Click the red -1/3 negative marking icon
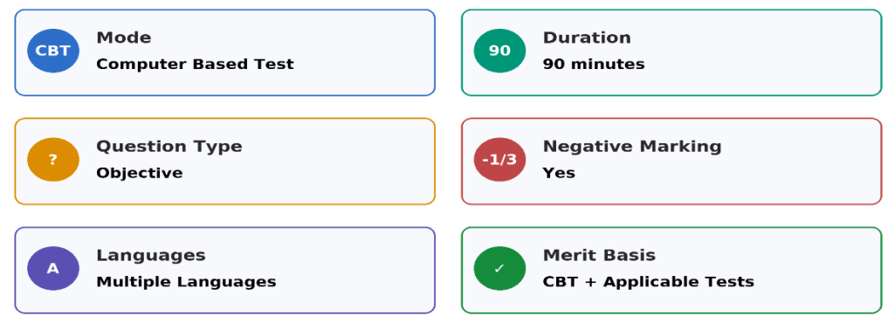The image size is (894, 323). (x=499, y=160)
